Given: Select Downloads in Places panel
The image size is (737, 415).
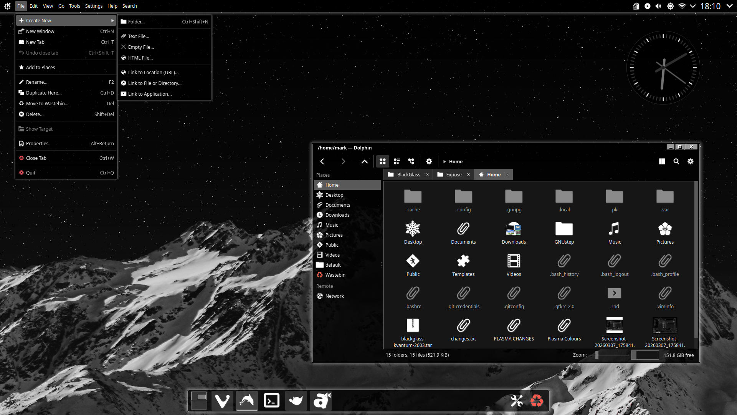Looking at the screenshot, I should (347, 215).
